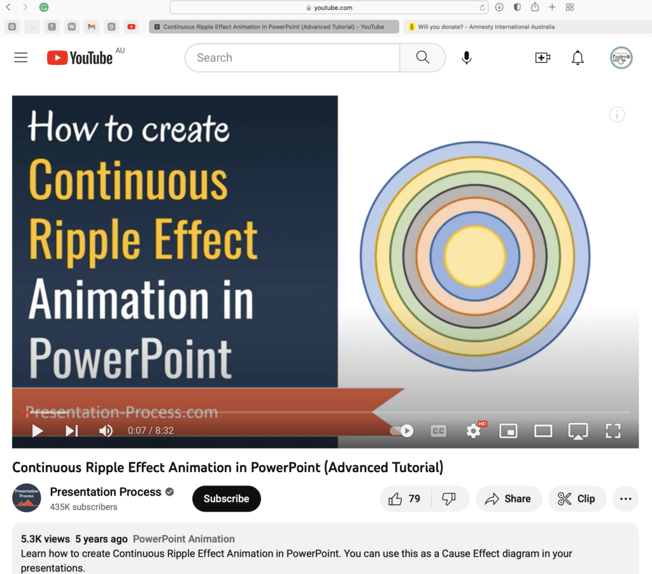The height and width of the screenshot is (574, 652).
Task: Mute the video volume
Action: [x=106, y=431]
